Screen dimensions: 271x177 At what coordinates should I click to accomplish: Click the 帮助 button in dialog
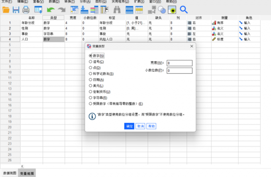pyautogui.click(x=151, y=126)
